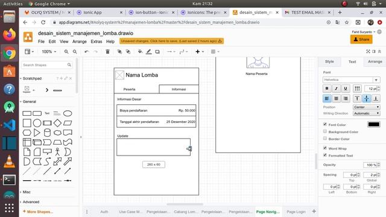Open the connection arrow style dropdown
The image size is (386, 217).
[171, 52]
